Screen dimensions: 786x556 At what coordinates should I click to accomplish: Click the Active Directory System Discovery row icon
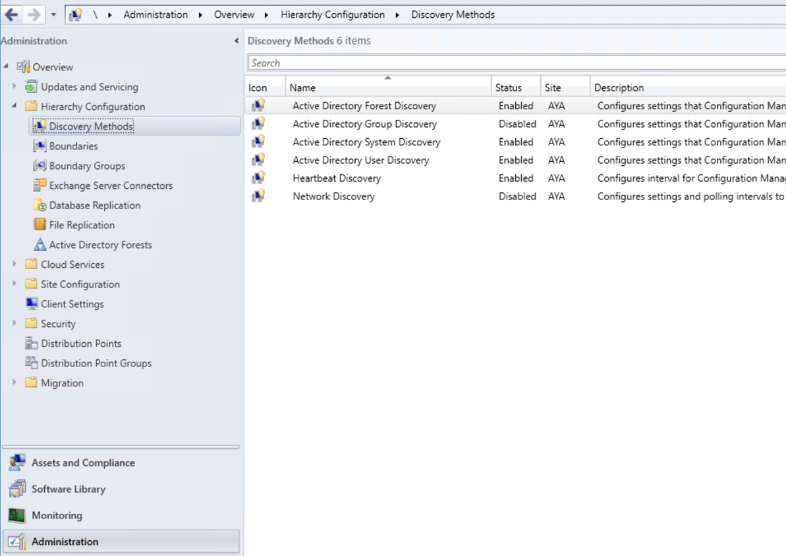(x=258, y=141)
